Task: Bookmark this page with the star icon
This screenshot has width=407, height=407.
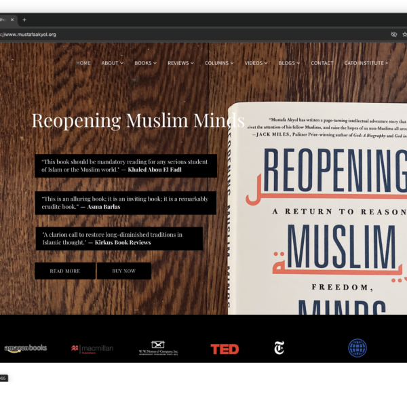Action: click(x=404, y=34)
